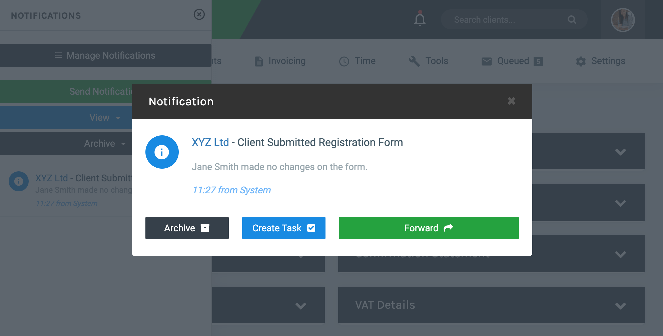663x336 pixels.
Task: Open the Time clock menu
Action: 357,61
